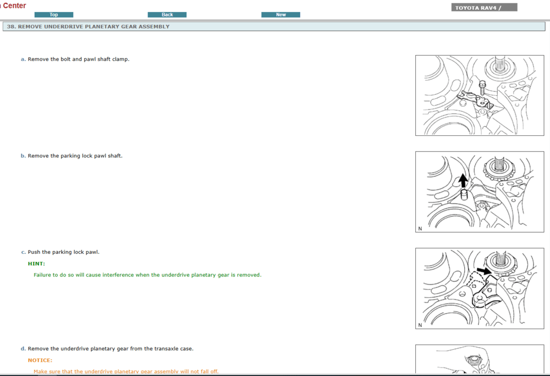The width and height of the screenshot is (550, 376).
Task: Click the New button
Action: click(x=280, y=15)
